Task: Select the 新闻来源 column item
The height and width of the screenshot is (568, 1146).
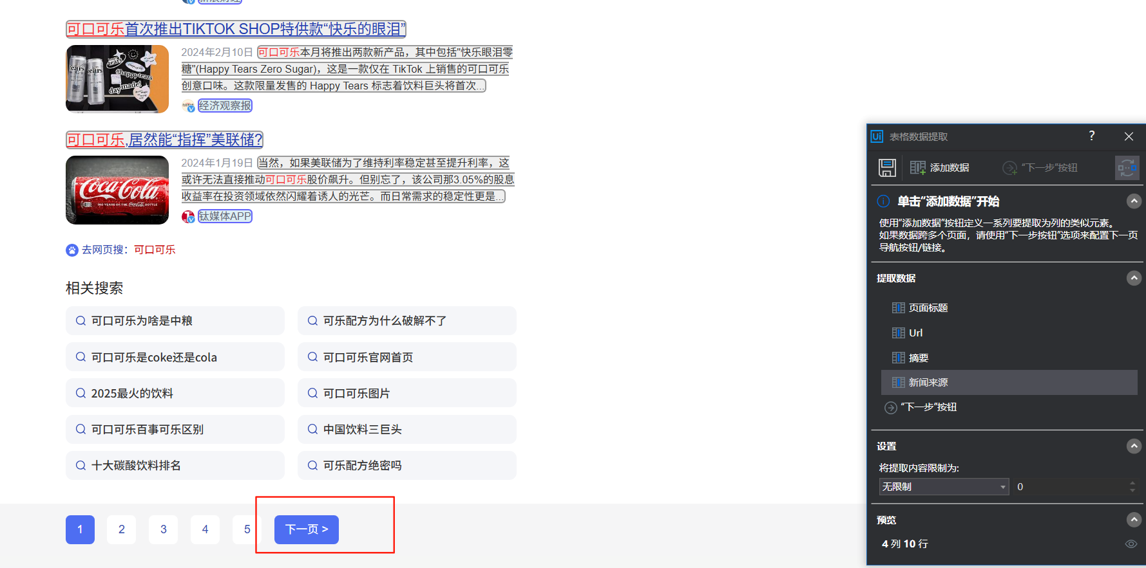Action: click(1009, 382)
